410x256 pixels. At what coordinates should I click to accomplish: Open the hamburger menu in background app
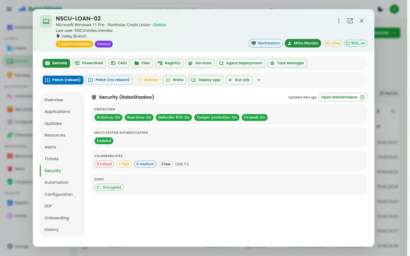(9, 9)
